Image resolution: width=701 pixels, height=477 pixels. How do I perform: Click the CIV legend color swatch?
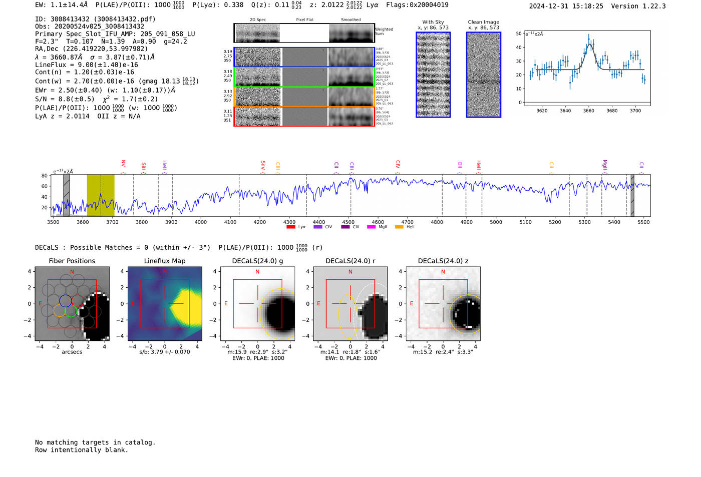pyautogui.click(x=317, y=227)
